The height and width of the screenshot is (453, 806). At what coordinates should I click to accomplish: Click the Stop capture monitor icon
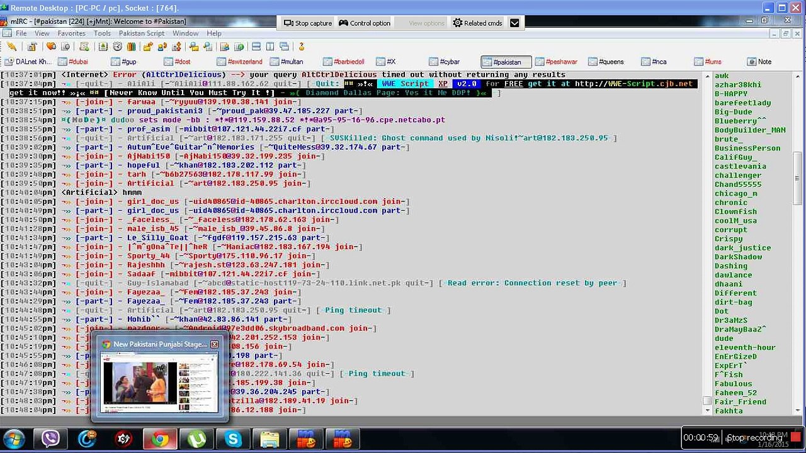pos(288,23)
